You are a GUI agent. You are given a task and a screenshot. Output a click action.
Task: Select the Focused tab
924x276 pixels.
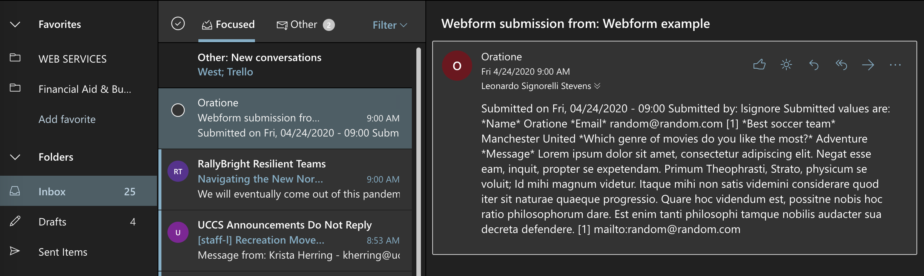tap(228, 25)
